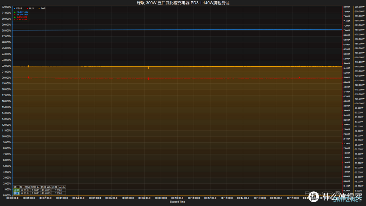Viewport: 366px width, 206px height.
Task: Click the 能量 Wh column header
Action: pos(46,187)
